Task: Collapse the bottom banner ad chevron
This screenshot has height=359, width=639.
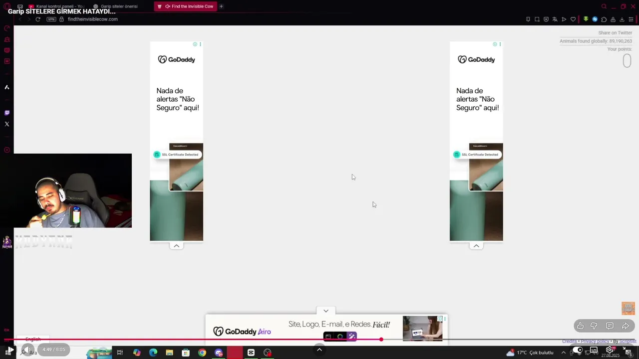Action: point(325,311)
